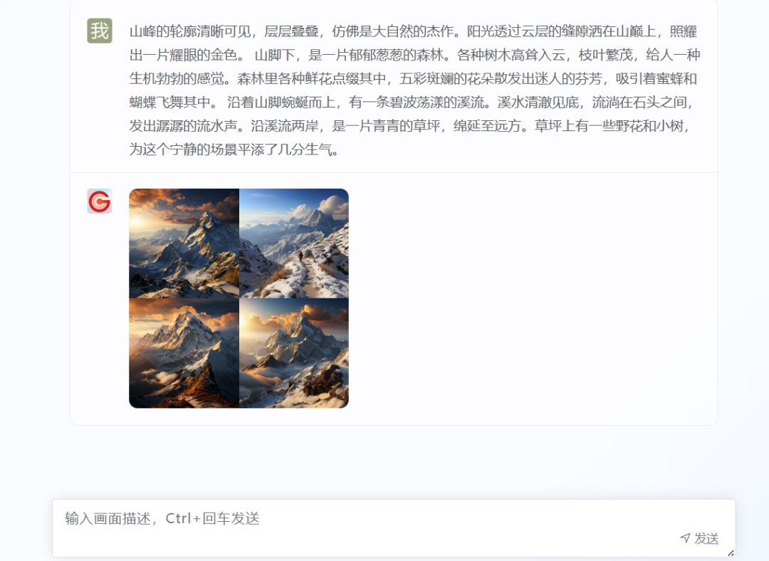
Task: Click the paper plane send icon
Action: 685,538
